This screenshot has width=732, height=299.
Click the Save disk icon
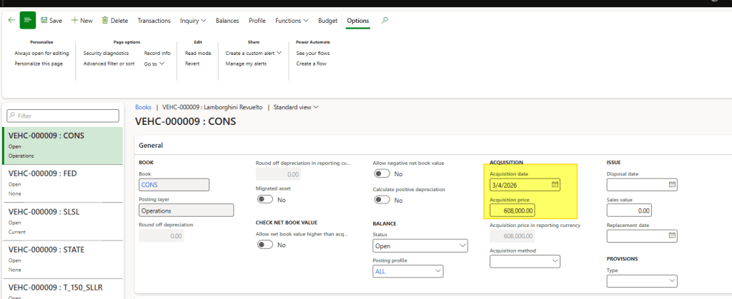pyautogui.click(x=44, y=21)
